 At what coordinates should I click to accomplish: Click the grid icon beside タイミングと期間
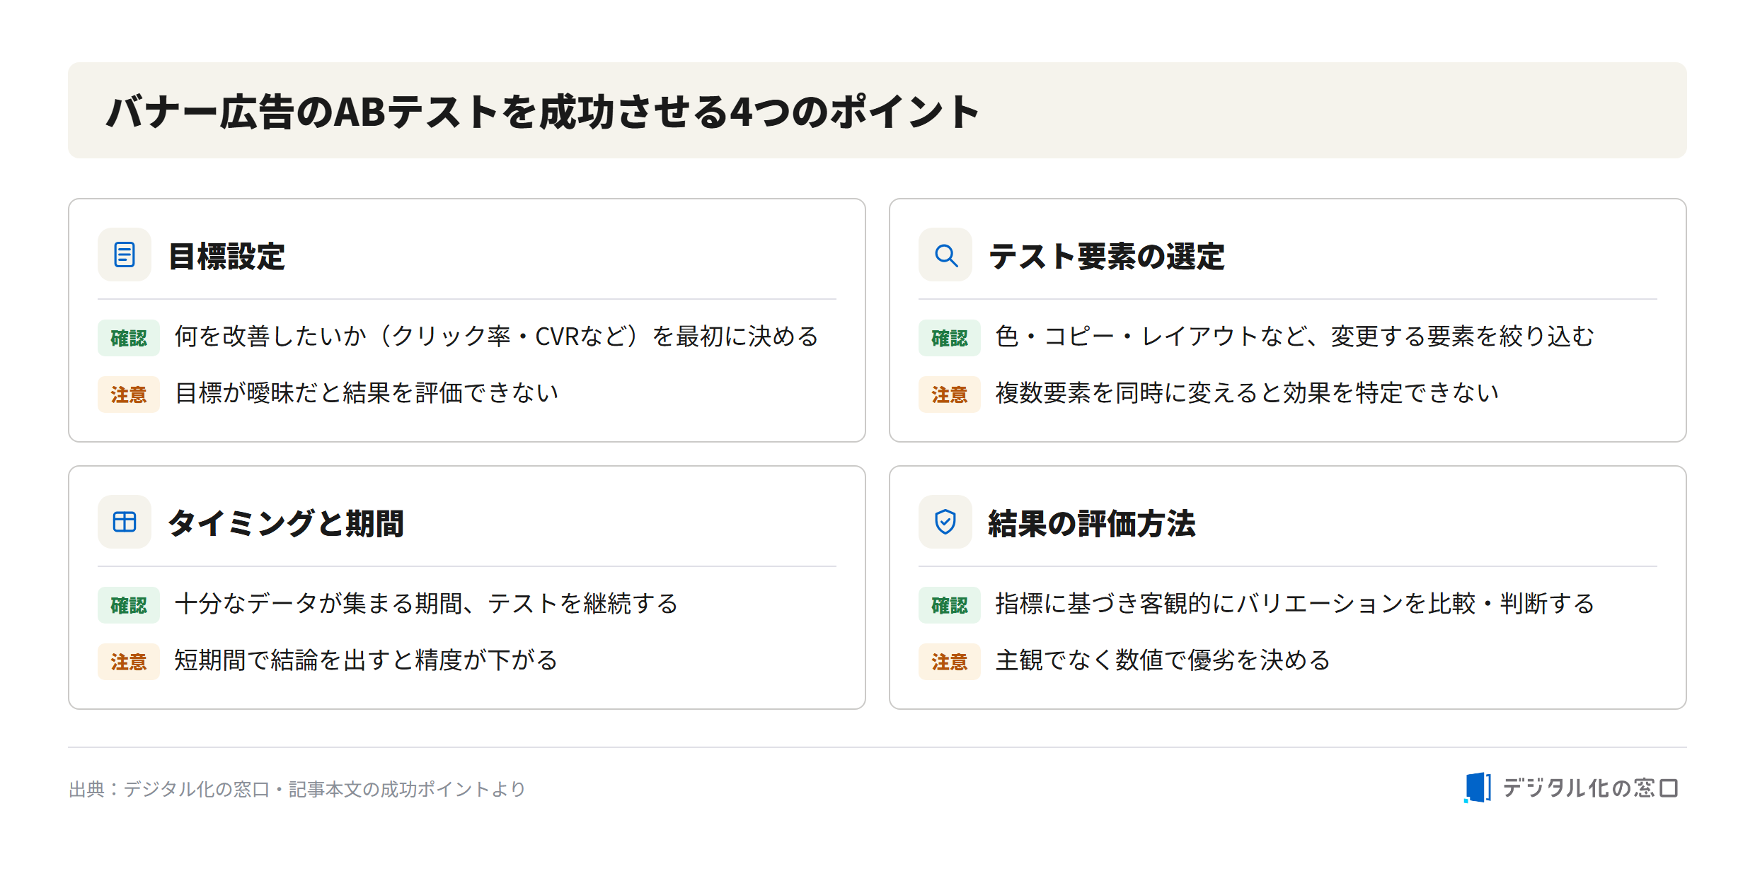pos(125,522)
